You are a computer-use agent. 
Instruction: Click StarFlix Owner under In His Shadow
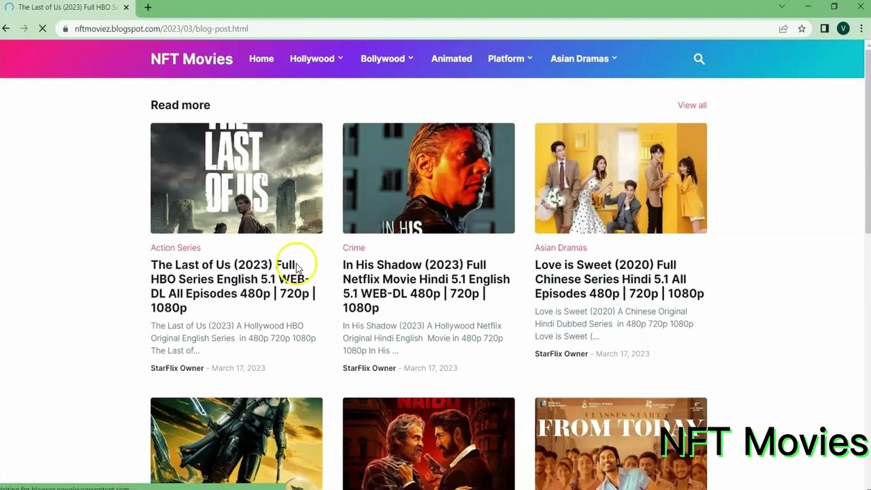coord(369,368)
